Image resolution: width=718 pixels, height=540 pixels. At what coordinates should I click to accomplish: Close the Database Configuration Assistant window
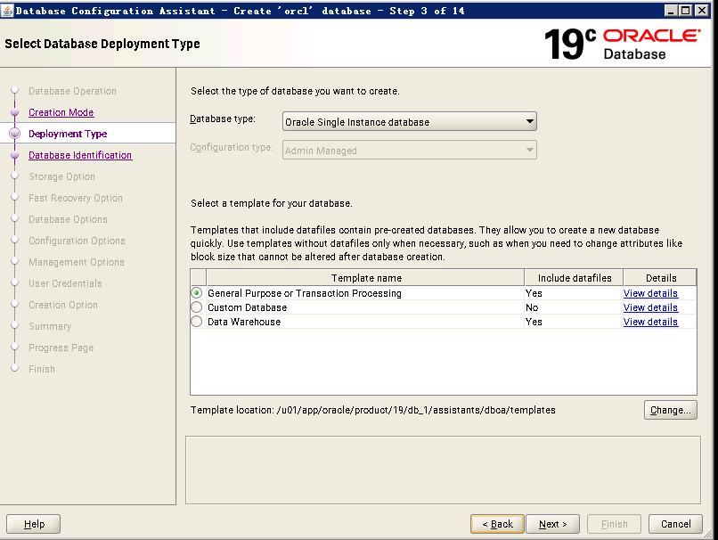701,10
